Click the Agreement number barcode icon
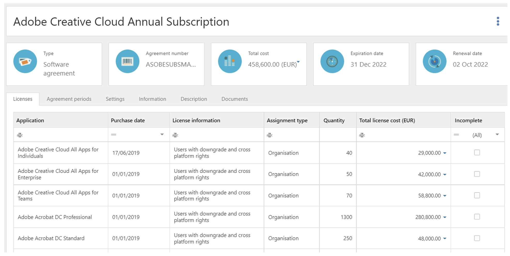Viewport: 510px width, 256px height. pos(128,61)
